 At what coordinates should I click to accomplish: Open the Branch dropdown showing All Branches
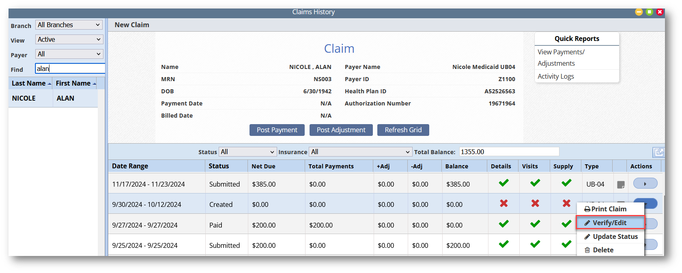(69, 25)
